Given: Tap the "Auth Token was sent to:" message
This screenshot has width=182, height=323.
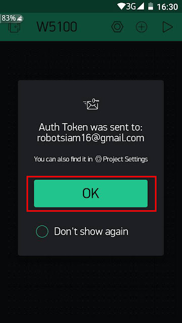Looking at the screenshot, I should (90, 127).
